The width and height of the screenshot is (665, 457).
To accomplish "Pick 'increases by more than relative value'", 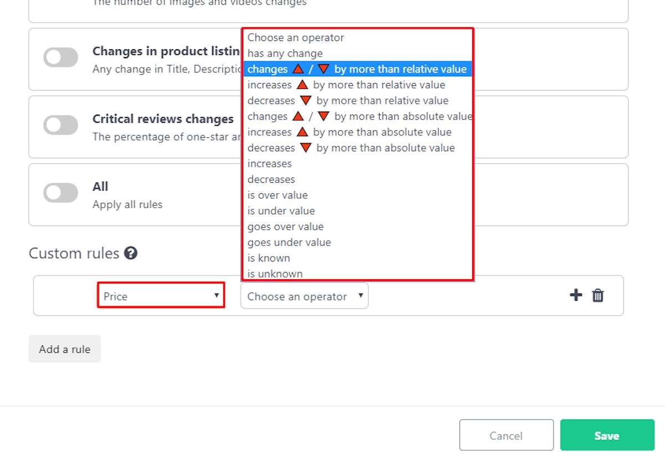I will click(357, 85).
